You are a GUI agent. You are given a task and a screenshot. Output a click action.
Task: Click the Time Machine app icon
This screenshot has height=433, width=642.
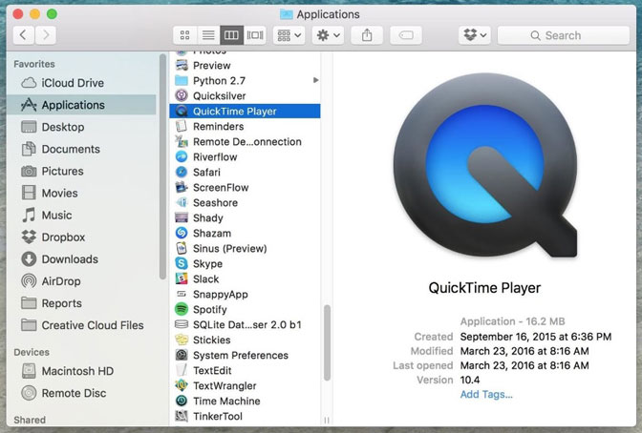click(x=182, y=402)
